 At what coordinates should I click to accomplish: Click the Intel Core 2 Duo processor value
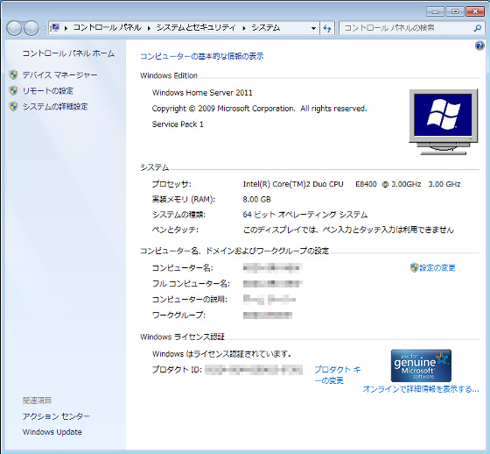[x=352, y=184]
